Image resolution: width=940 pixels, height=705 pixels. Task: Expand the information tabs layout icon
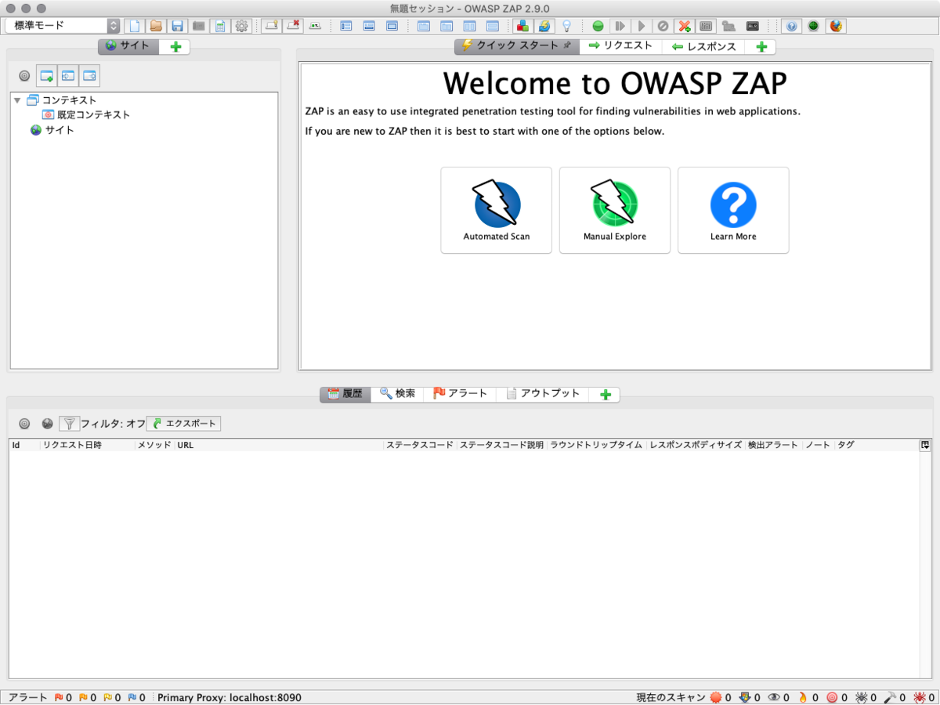point(369,26)
